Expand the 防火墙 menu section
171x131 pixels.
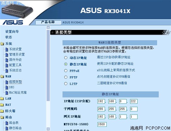pos(10,111)
